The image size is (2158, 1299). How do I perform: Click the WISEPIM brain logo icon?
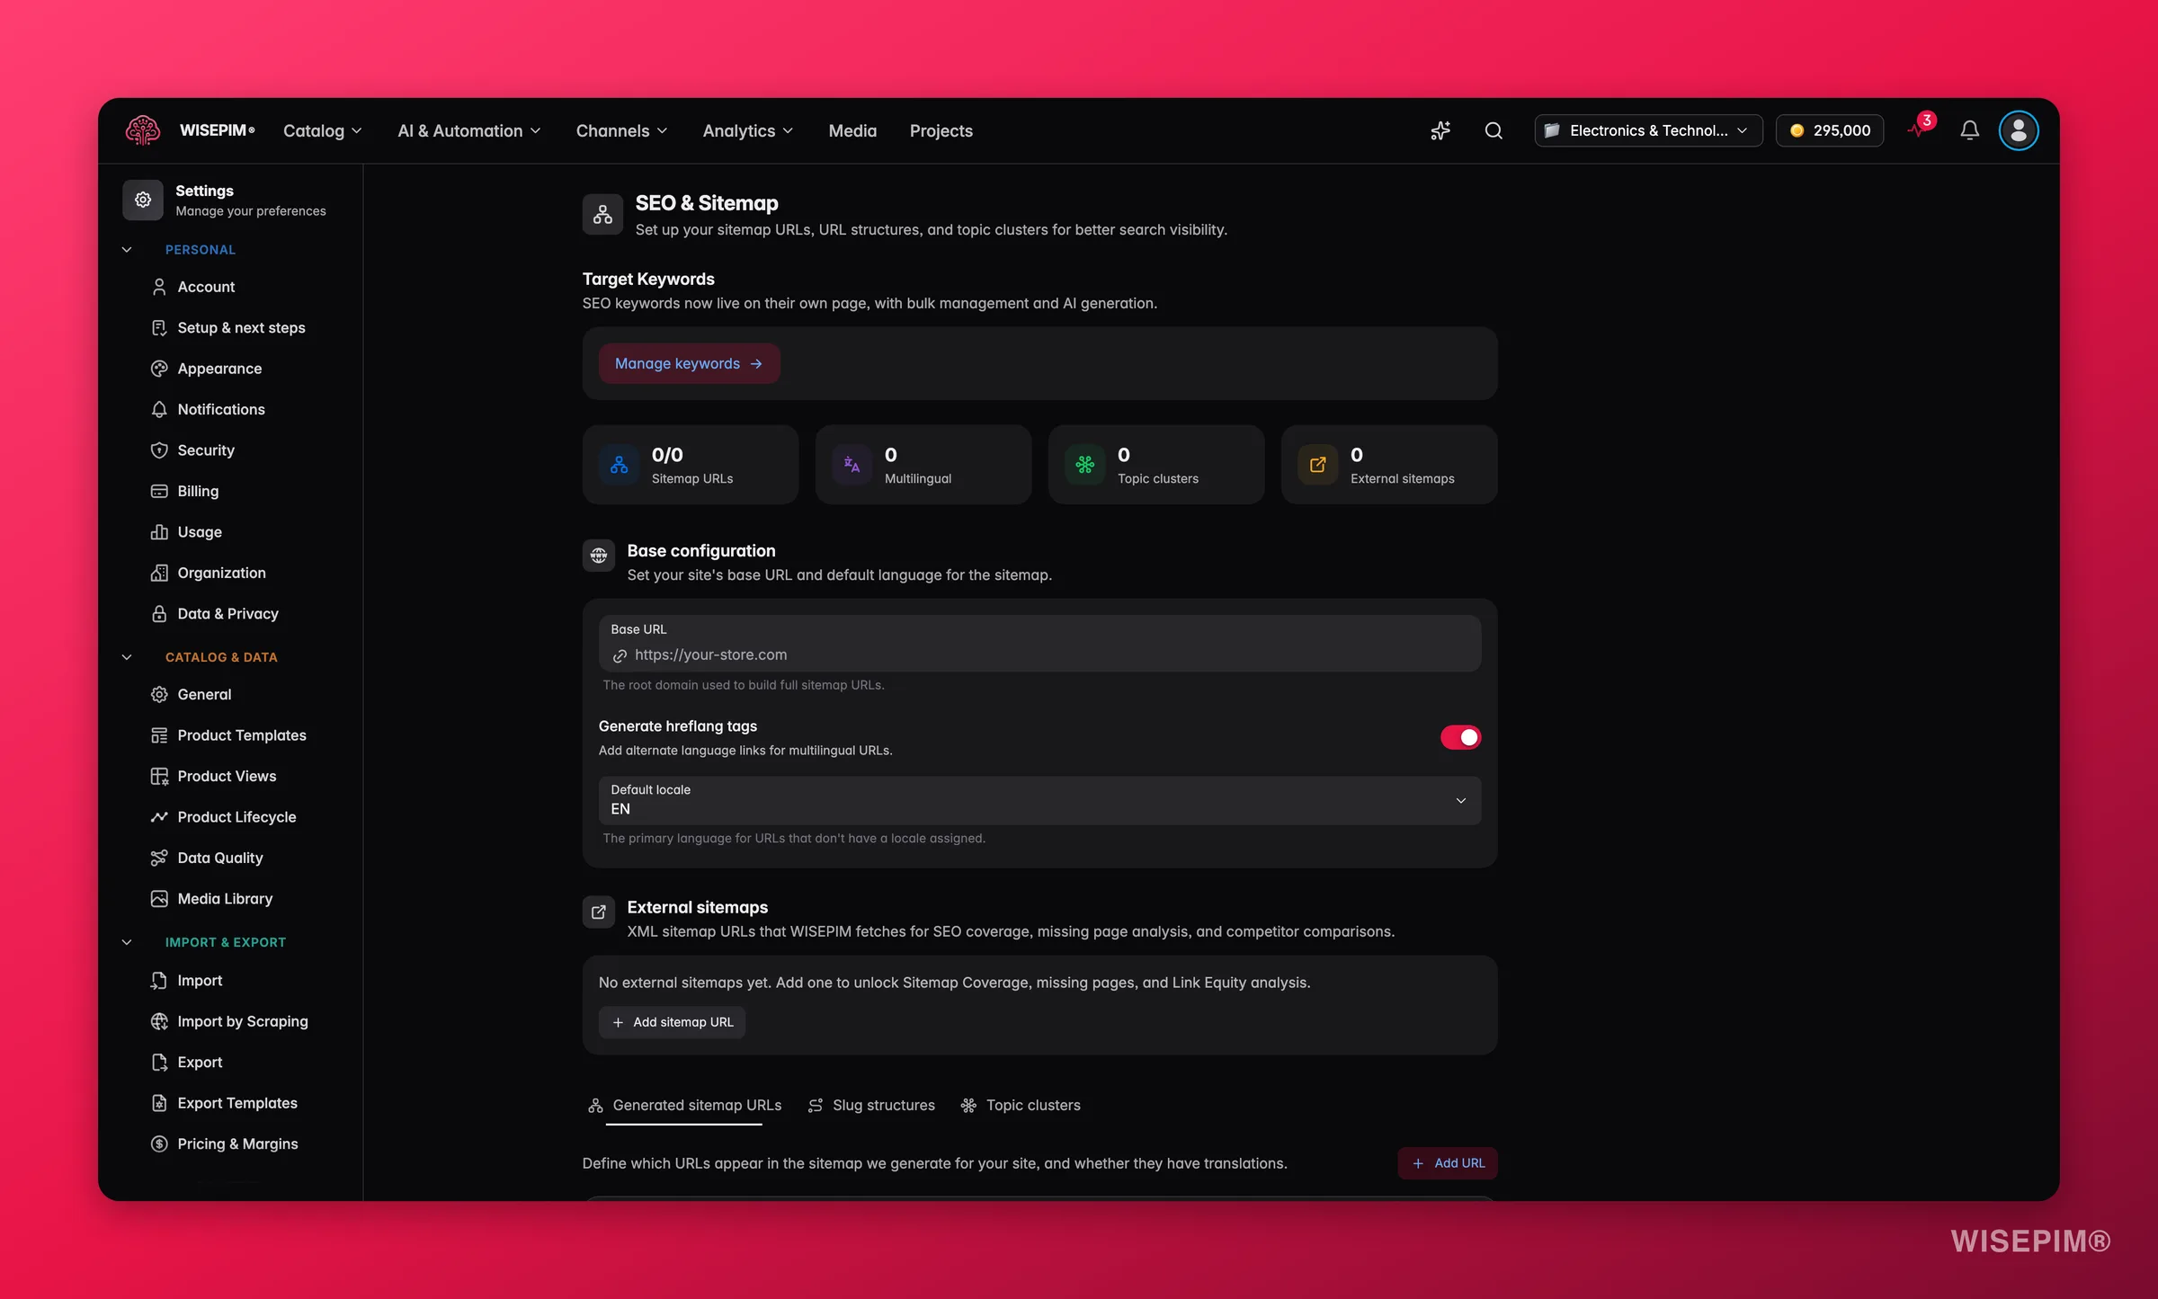click(143, 130)
